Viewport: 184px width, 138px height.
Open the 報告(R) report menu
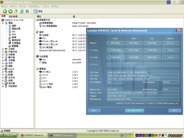tap(23, 6)
